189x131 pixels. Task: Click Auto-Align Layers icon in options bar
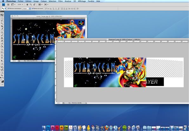(x=78, y=9)
